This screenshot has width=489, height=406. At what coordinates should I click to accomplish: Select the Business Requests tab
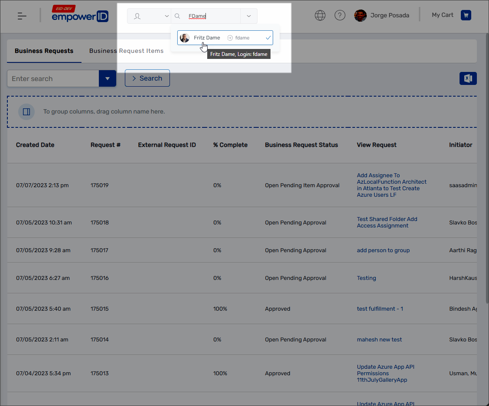pyautogui.click(x=43, y=51)
